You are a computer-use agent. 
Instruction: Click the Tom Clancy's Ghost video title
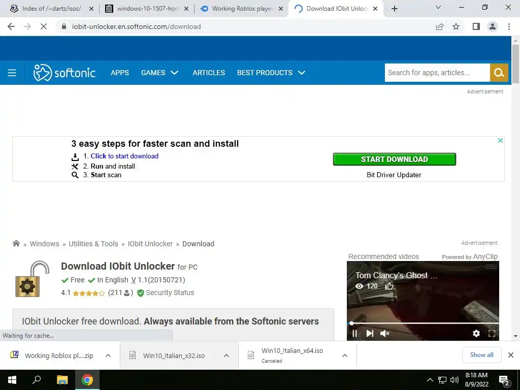tap(396, 275)
